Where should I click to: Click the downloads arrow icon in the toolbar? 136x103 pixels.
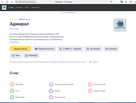[x=135, y=2]
